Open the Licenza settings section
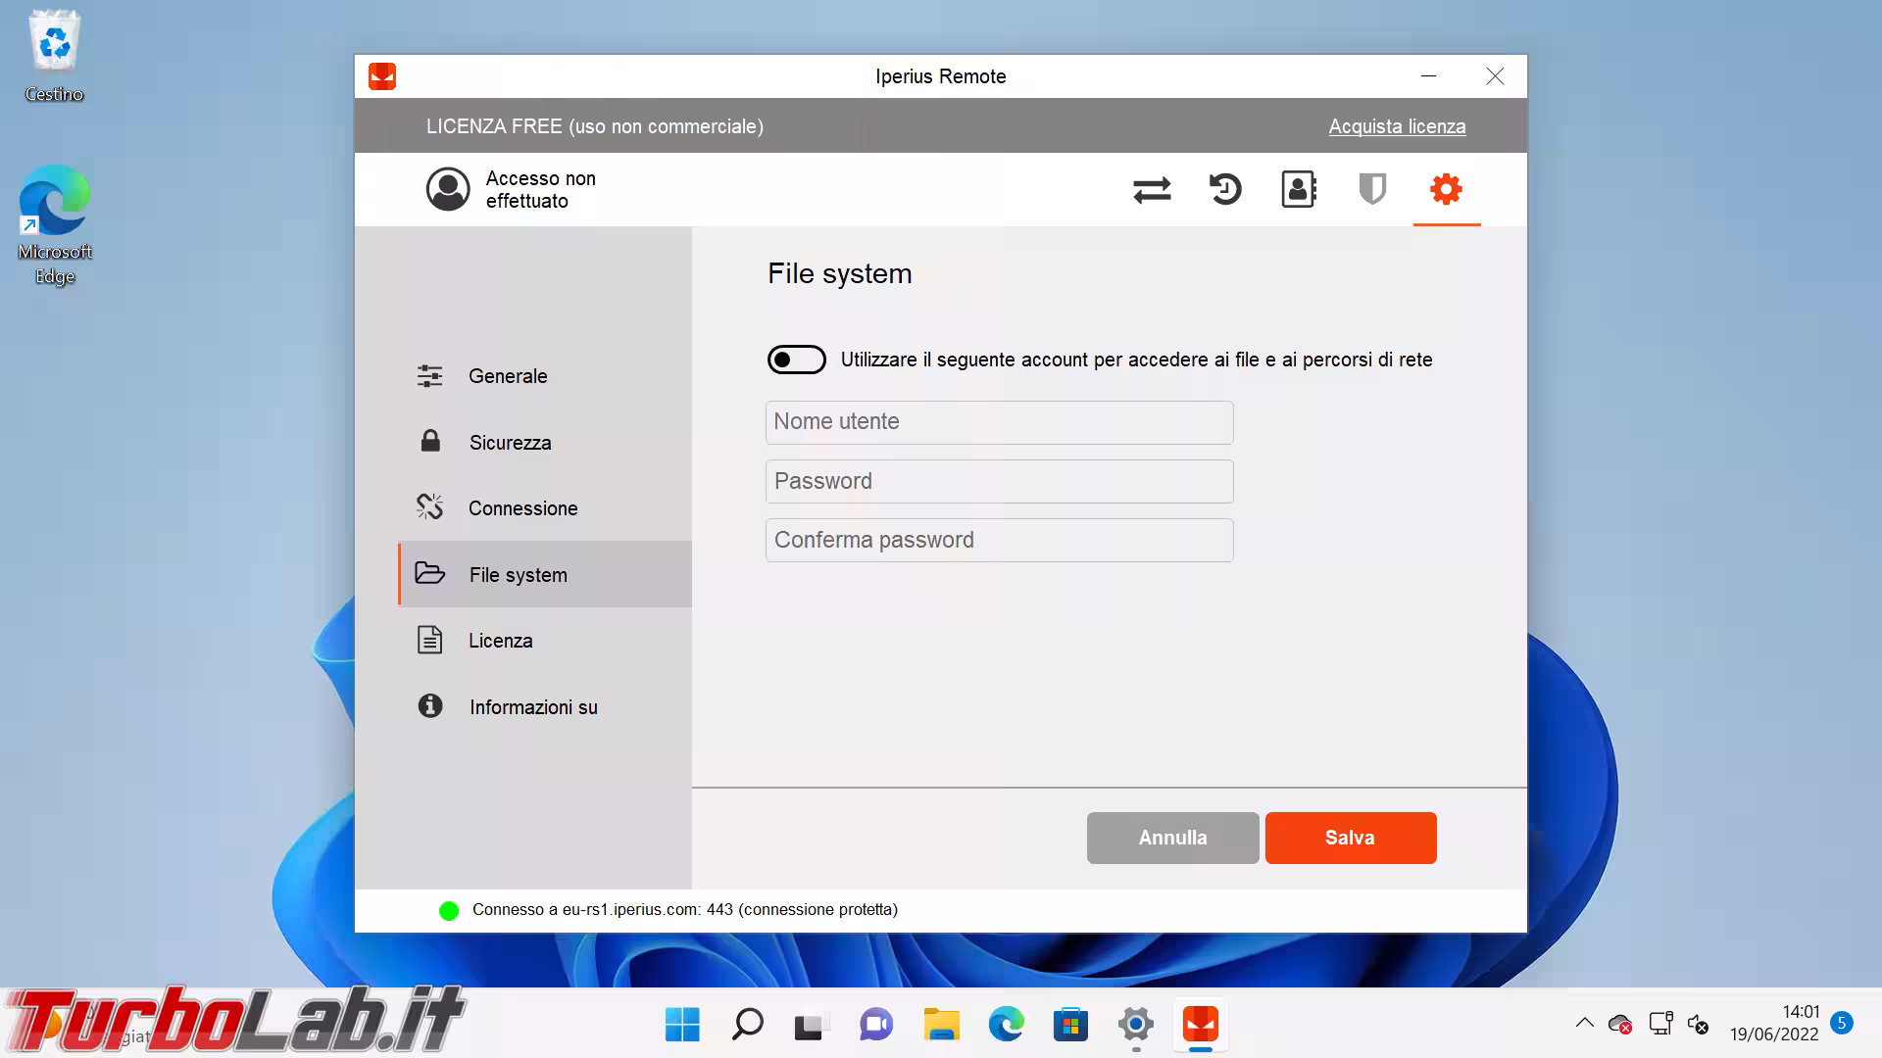 (500, 641)
